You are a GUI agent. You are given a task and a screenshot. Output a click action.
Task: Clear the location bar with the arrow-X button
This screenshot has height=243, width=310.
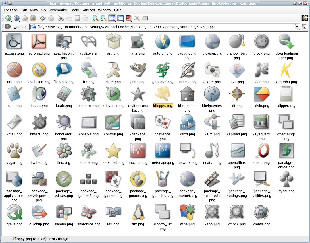coord(8,27)
